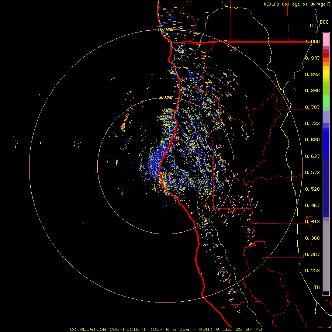Screen dimensions: 332x332
Task: Click the small logo icon beside DuPage
Action: [x=329, y=4]
